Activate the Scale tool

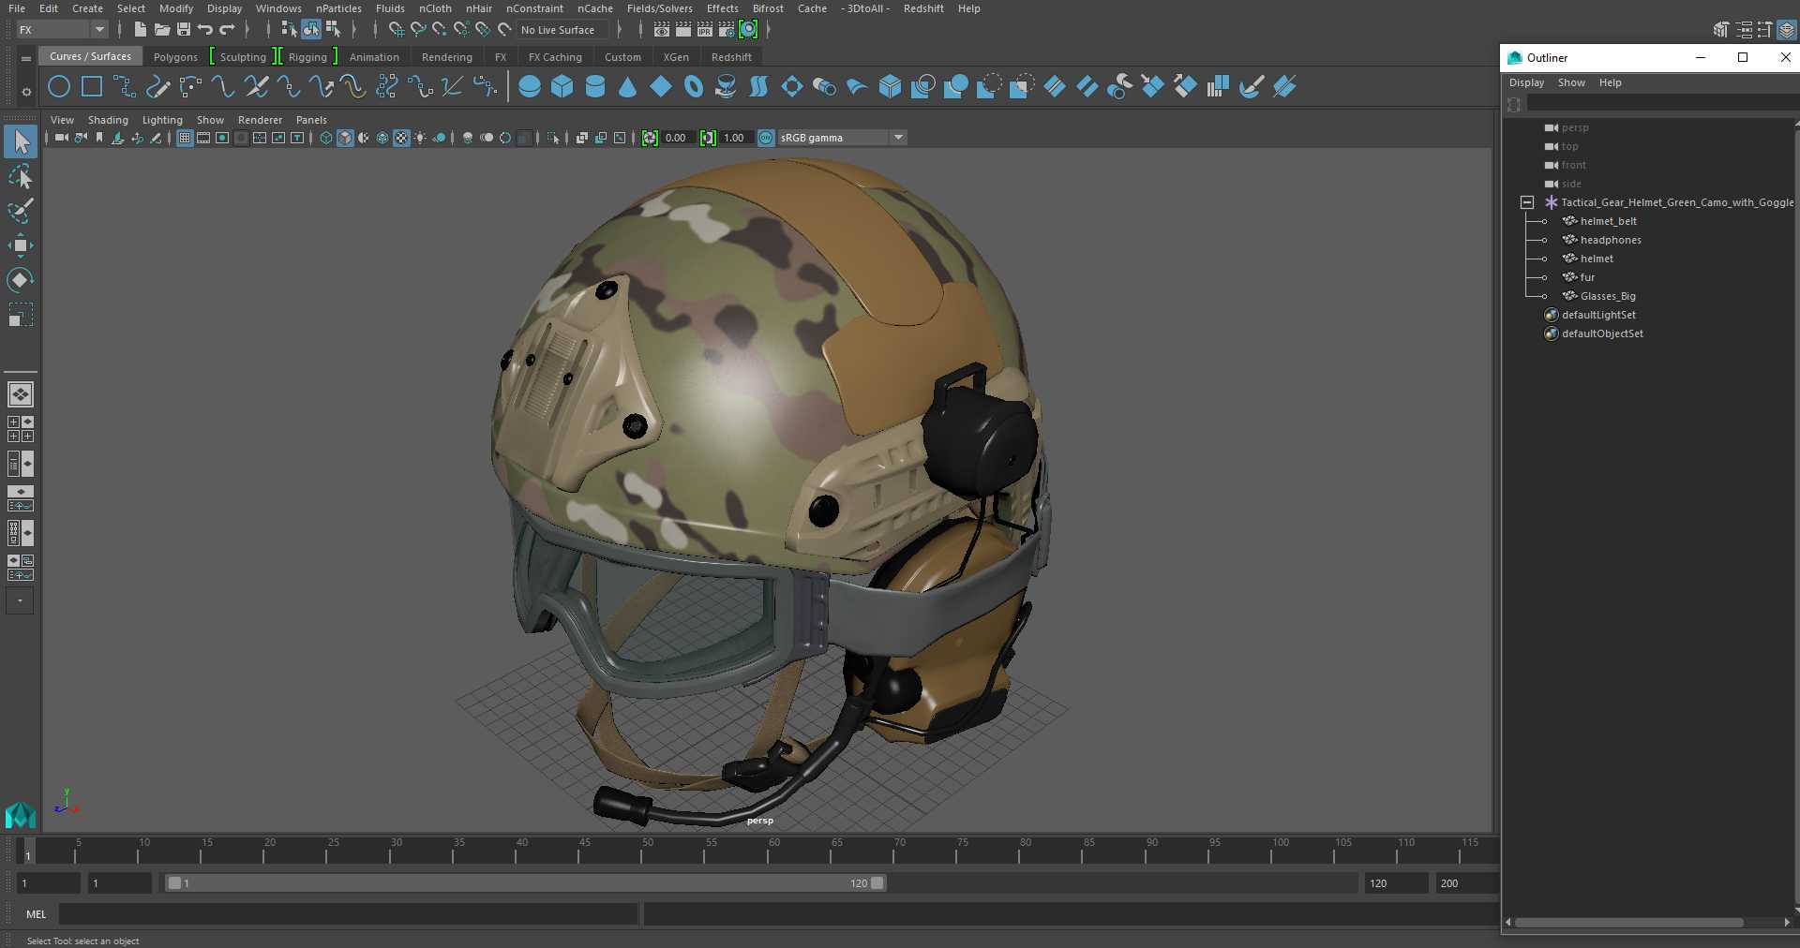tap(21, 315)
